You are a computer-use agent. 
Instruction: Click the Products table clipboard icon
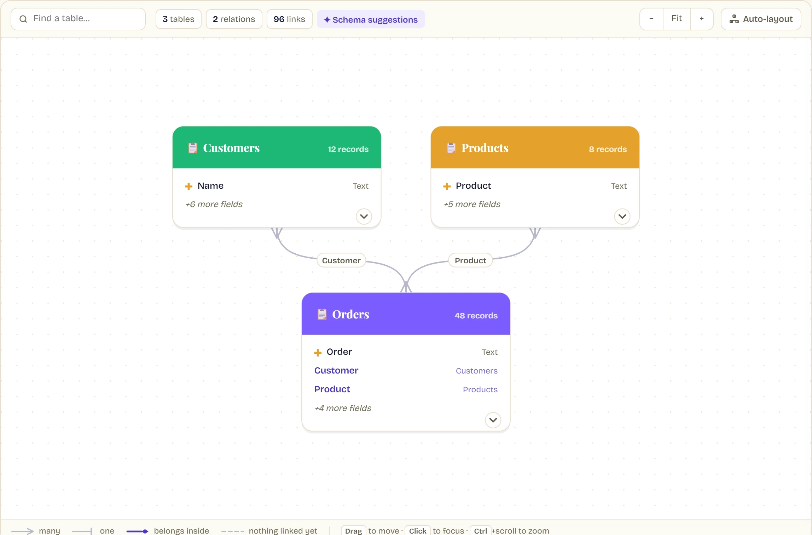tap(451, 148)
